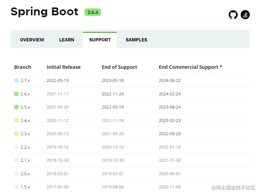Click the blue status dot beside 2.7.x
Image resolution: width=261 pixels, height=196 pixels.
16,80
